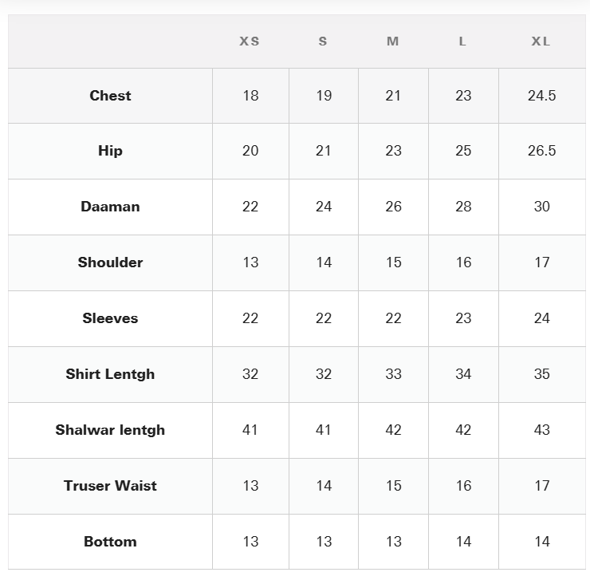This screenshot has width=590, height=580.
Task: Click the M size column header
Action: pyautogui.click(x=393, y=41)
